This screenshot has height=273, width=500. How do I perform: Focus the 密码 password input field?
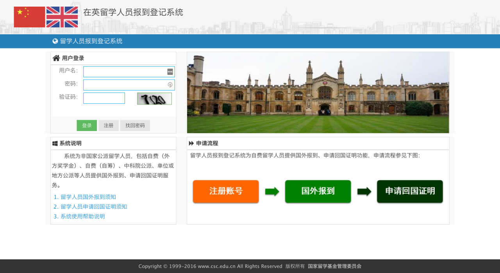click(129, 85)
